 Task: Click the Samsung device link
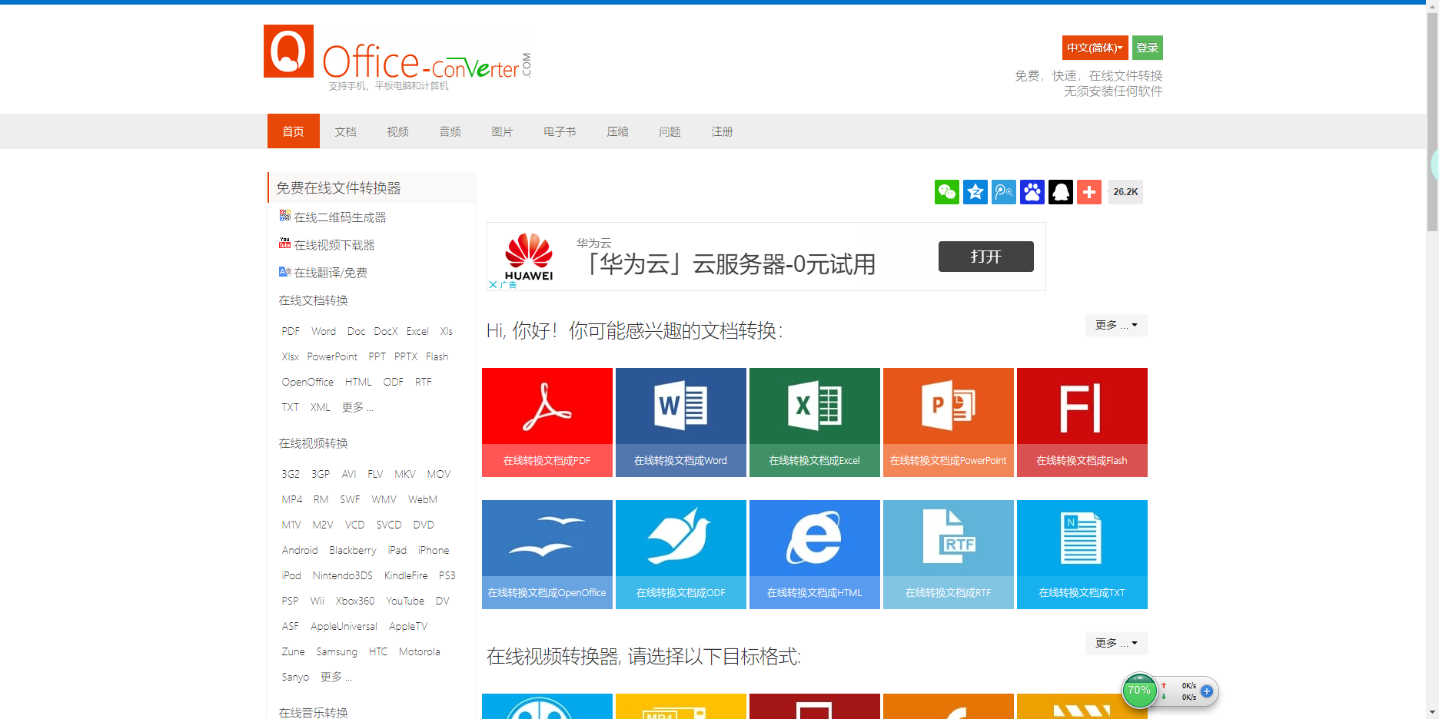337,651
